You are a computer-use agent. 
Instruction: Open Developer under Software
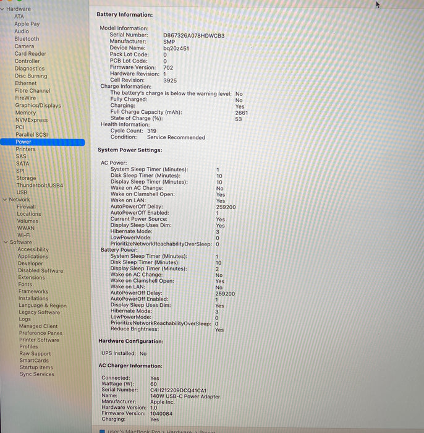(x=30, y=264)
